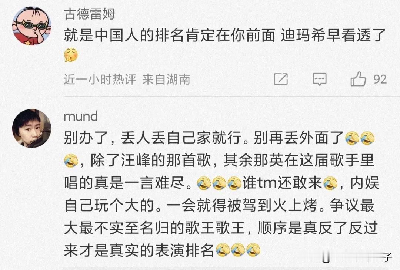
Task: Open 古德雷姆's cartoon avatar profile
Action: [x=31, y=26]
